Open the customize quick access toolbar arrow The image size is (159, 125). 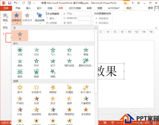point(34,3)
